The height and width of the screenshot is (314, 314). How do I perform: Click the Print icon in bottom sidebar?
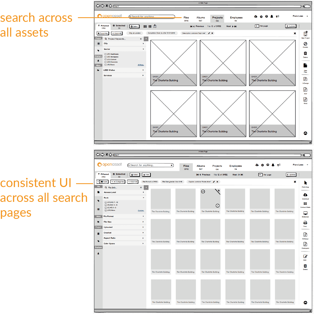tap(305, 223)
